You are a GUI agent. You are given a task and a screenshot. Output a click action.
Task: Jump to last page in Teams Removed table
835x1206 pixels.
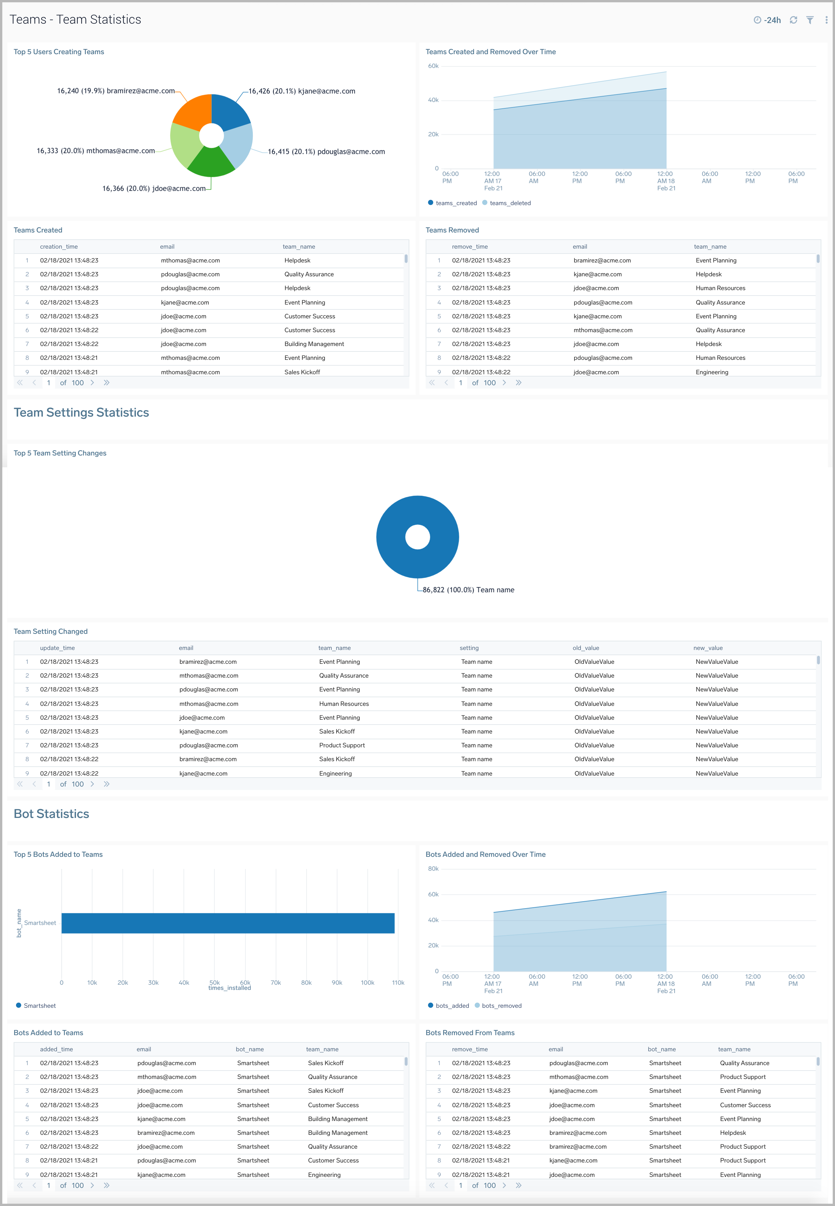click(x=519, y=383)
